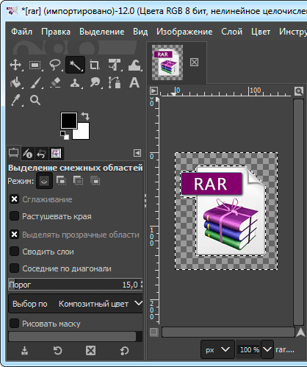Reset tool options to defaults
307x367 pixels.
[x=124, y=351]
